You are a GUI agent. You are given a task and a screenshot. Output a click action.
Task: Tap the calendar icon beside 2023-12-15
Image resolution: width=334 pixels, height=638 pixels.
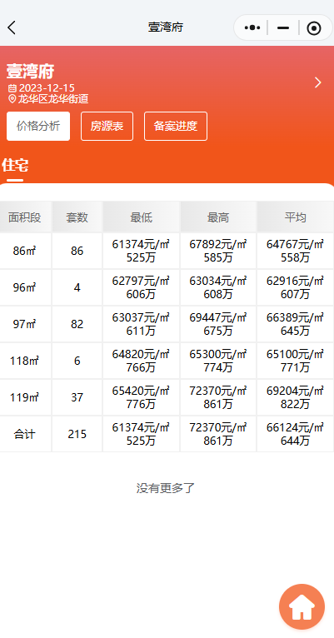point(12,88)
